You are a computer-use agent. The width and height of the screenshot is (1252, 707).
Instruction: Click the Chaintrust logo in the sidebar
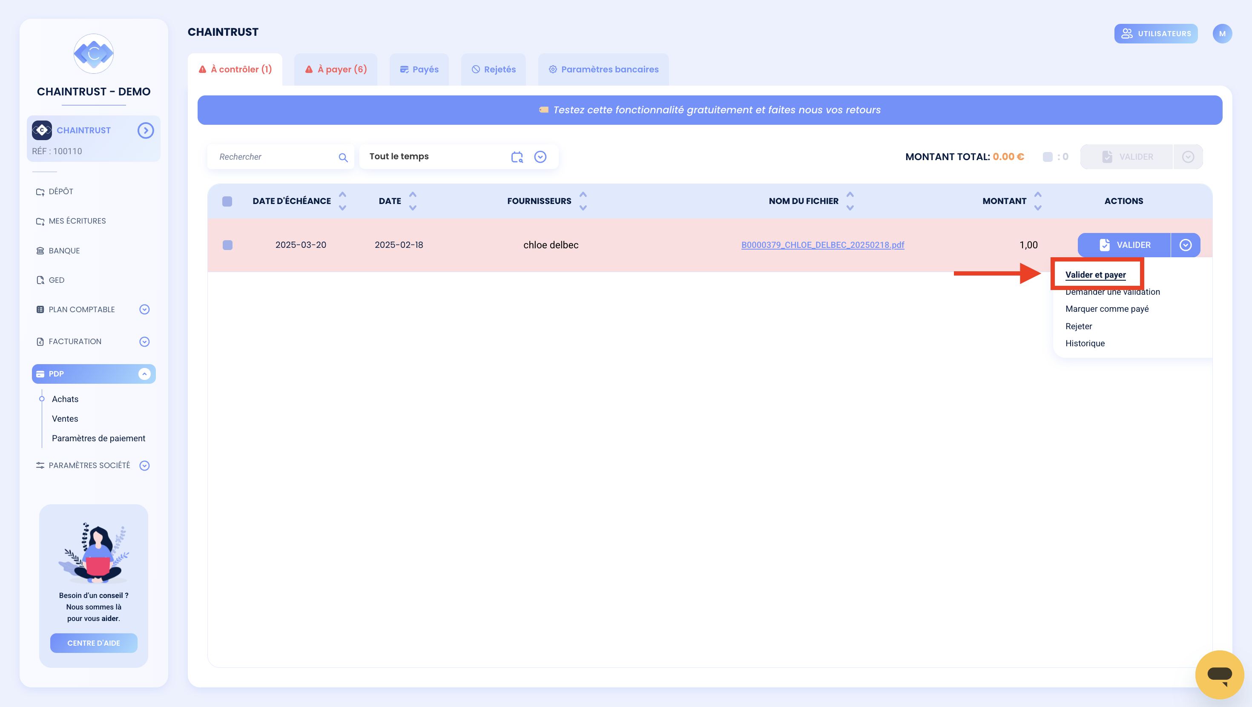(x=93, y=54)
